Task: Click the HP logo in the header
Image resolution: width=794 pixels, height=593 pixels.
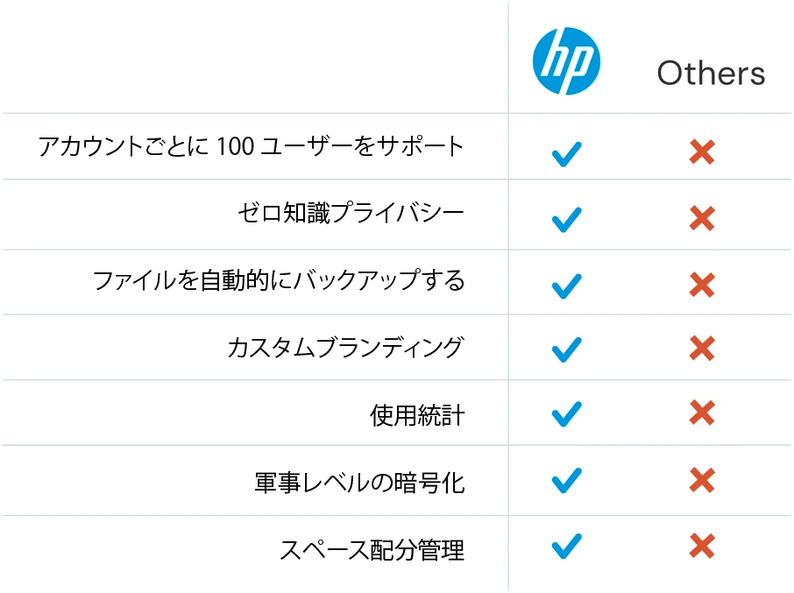Action: 566,61
